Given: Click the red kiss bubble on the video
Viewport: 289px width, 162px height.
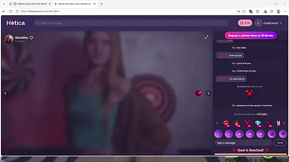Looking at the screenshot, I should tap(199, 93).
